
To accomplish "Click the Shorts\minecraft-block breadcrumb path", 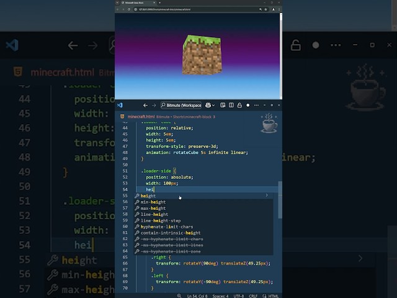I will 192,117.
